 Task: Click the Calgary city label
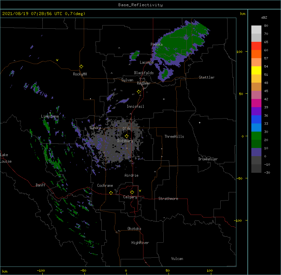[x=130, y=197]
